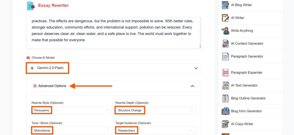294x135 pixels.
Task: Click the Write Anything person icon
Action: tap(225, 31)
